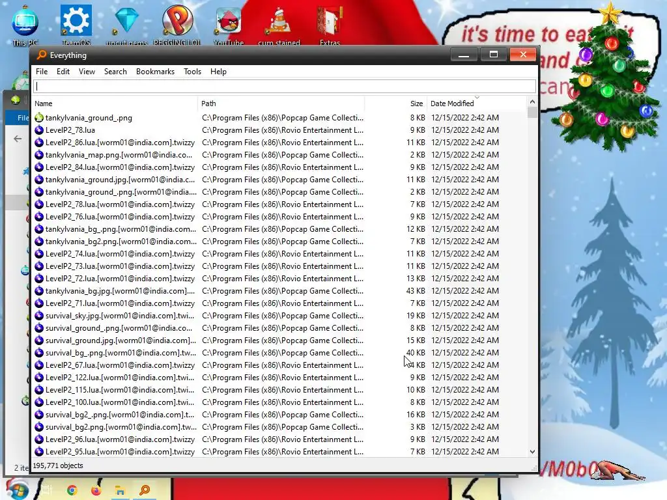667x500 pixels.
Task: Click back arrow in the background Explorer window
Action: (x=18, y=139)
